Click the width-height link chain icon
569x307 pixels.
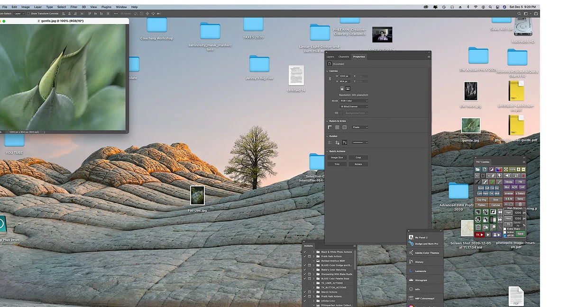pos(330,79)
